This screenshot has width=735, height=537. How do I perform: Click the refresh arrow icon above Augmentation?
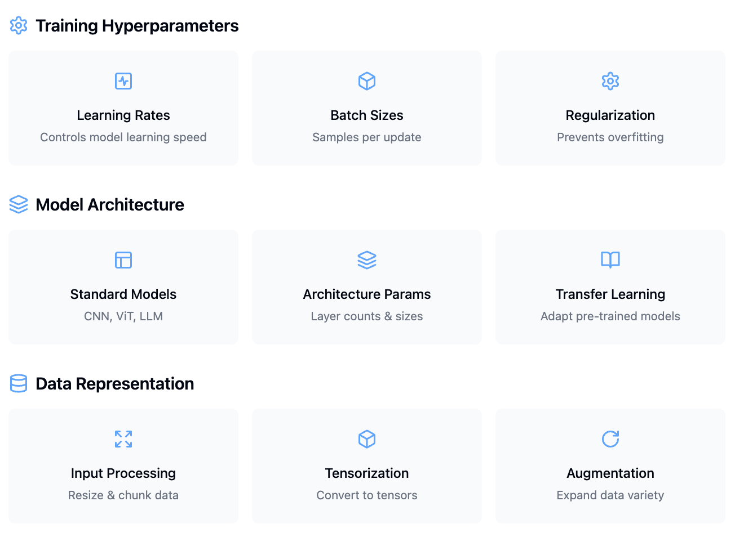[610, 439]
